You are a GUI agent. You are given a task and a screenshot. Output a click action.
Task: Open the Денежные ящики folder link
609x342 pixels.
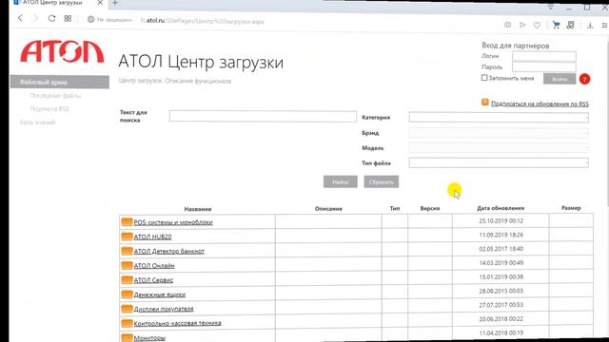pos(160,294)
